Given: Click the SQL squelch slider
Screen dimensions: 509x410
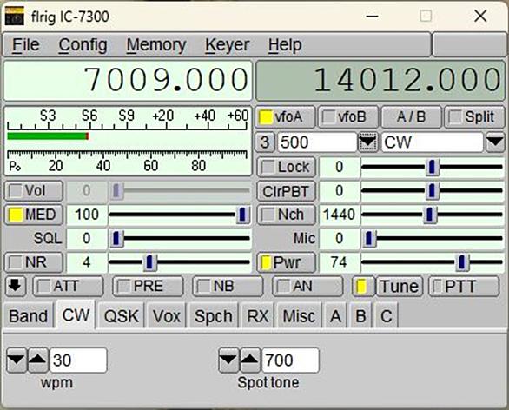Looking at the screenshot, I should point(180,238).
